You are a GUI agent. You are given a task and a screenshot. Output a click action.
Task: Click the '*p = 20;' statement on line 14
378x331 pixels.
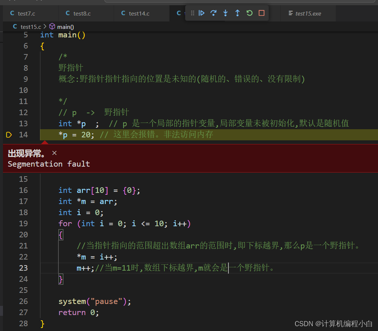(76, 135)
